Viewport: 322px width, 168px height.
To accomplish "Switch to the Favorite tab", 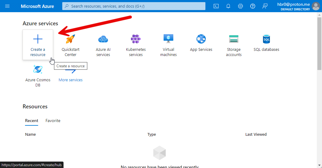I will (53, 121).
